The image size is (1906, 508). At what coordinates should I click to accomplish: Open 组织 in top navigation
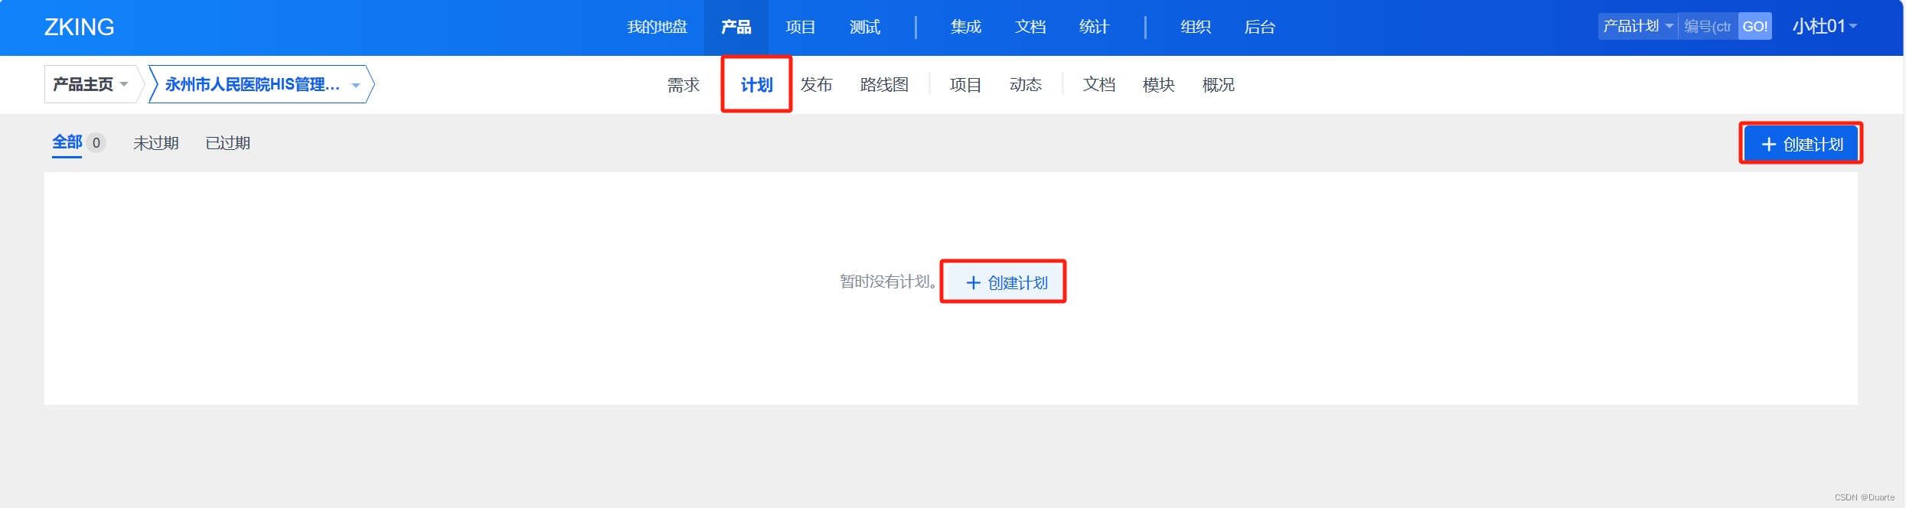pos(1195,27)
